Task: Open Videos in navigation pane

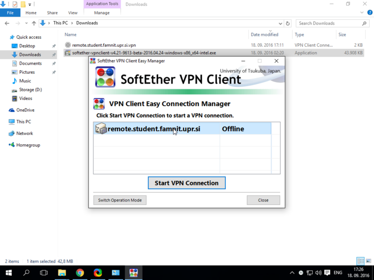Action: pos(26,98)
